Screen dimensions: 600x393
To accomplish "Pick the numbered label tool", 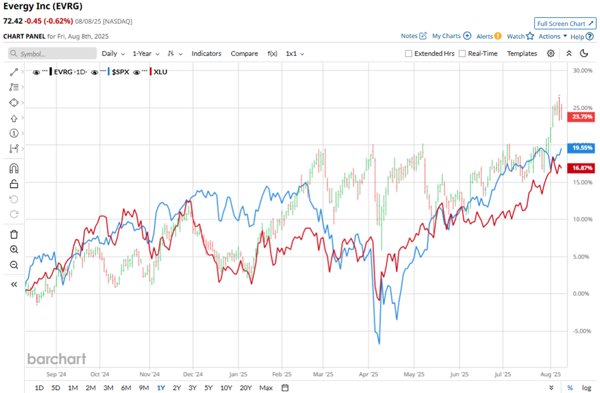I will [x=14, y=133].
